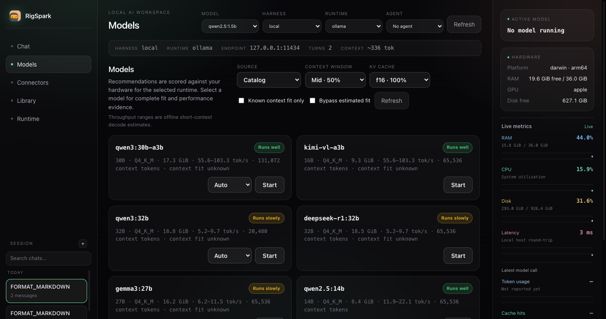Click the RigSpark logo icon
The width and height of the screenshot is (606, 319).
tap(15, 16)
